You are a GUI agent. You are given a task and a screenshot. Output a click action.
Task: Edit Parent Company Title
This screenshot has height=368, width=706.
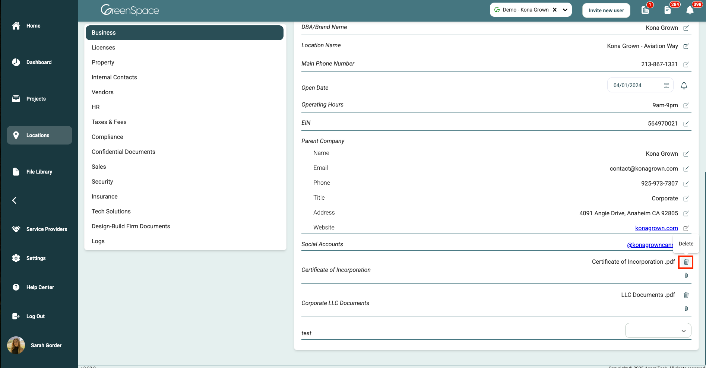[686, 199]
